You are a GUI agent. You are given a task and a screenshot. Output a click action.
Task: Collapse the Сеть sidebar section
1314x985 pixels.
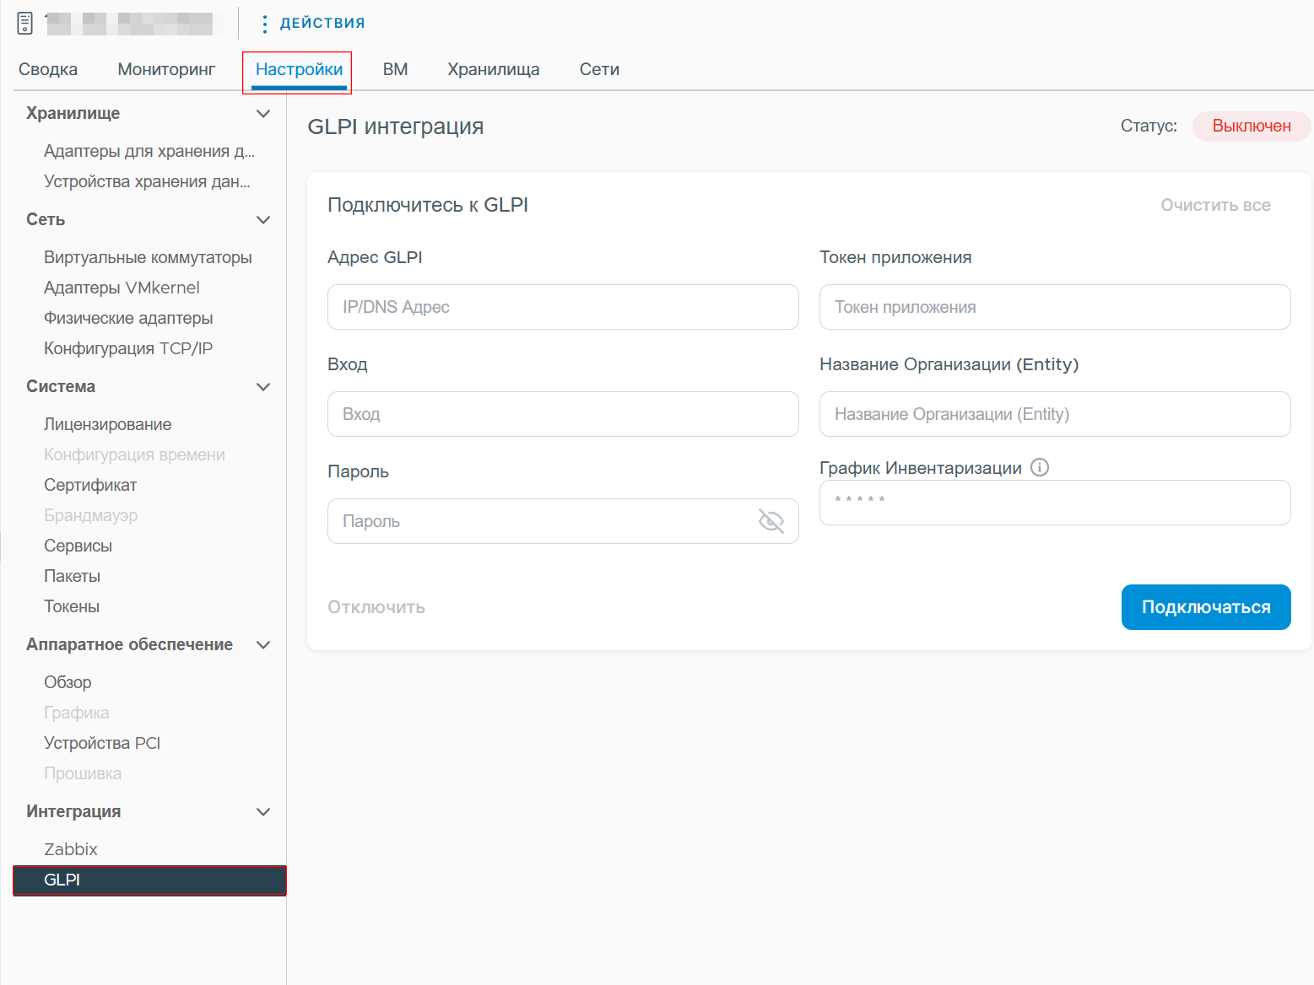coord(263,220)
